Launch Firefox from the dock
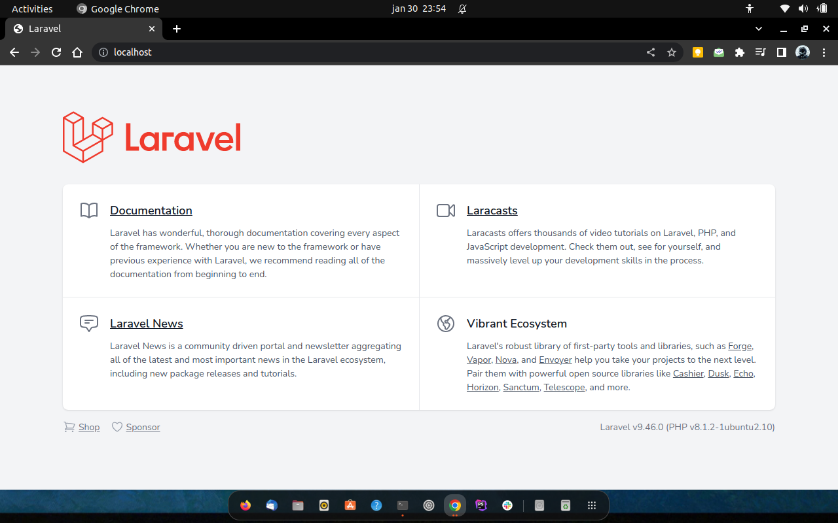838x523 pixels. (x=246, y=505)
